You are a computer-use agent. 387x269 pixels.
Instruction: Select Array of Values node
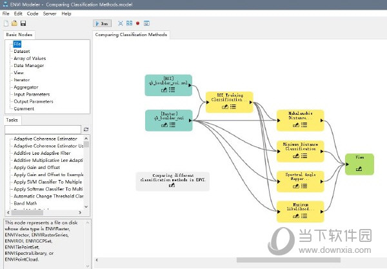(x=30, y=59)
